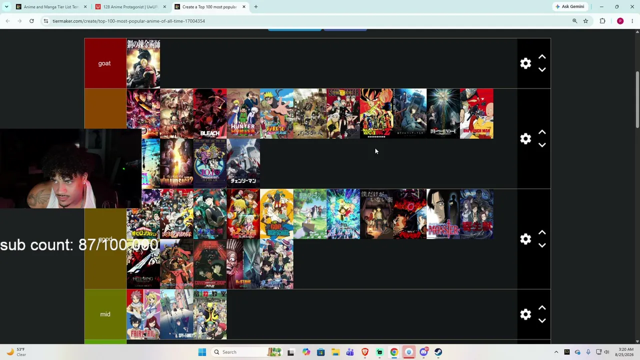
Task: Move the Bleach tier row down
Action: 542,145
